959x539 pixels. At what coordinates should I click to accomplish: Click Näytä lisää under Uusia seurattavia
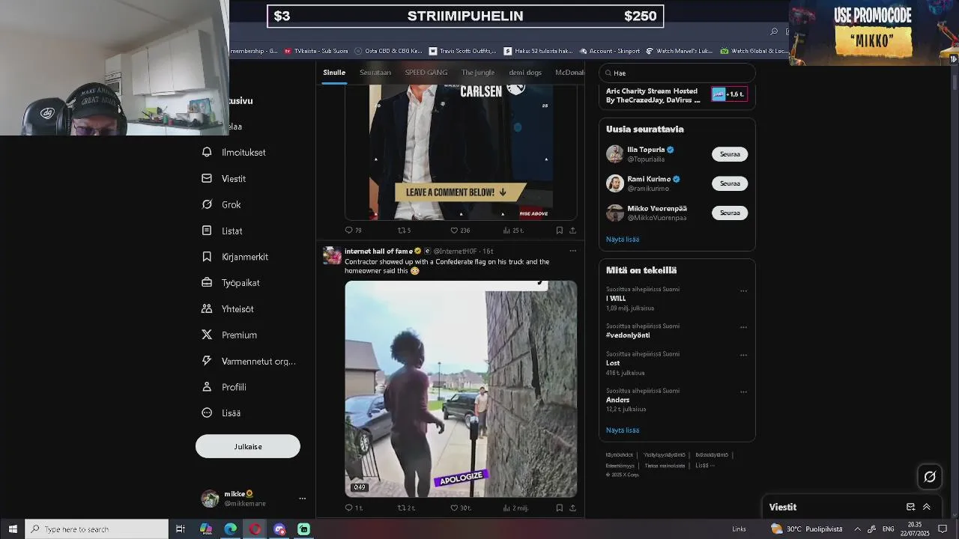pos(623,240)
